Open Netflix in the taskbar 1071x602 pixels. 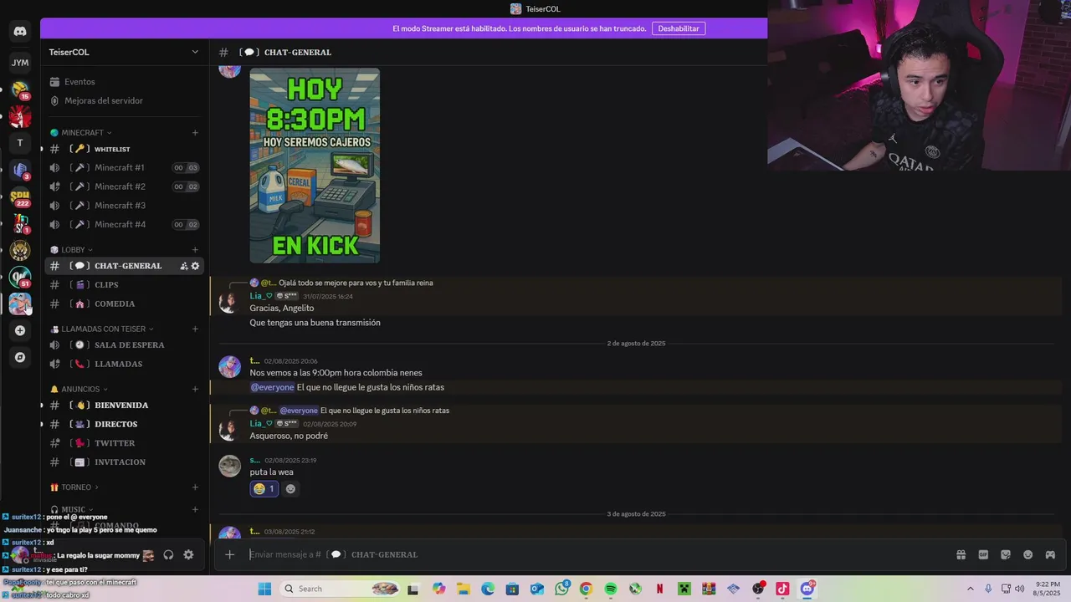click(659, 589)
